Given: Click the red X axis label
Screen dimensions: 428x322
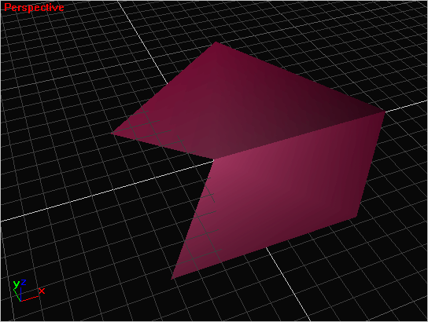Looking at the screenshot, I should 42,291.
